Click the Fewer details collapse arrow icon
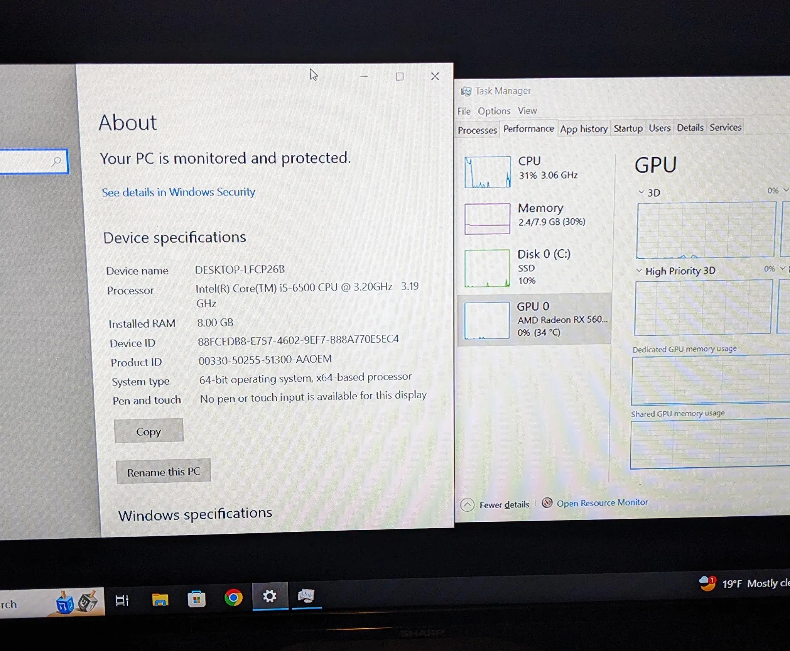 (x=467, y=505)
